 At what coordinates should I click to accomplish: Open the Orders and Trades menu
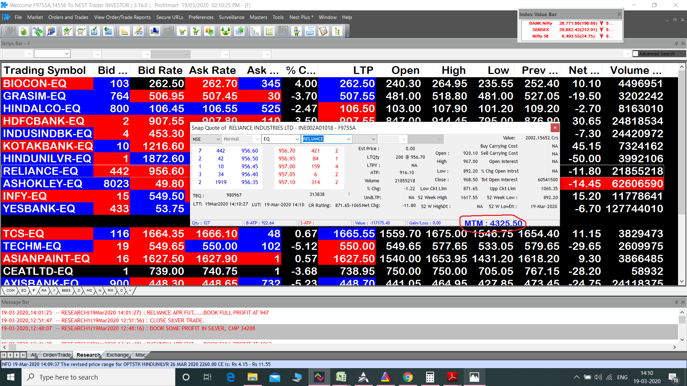pyautogui.click(x=68, y=17)
